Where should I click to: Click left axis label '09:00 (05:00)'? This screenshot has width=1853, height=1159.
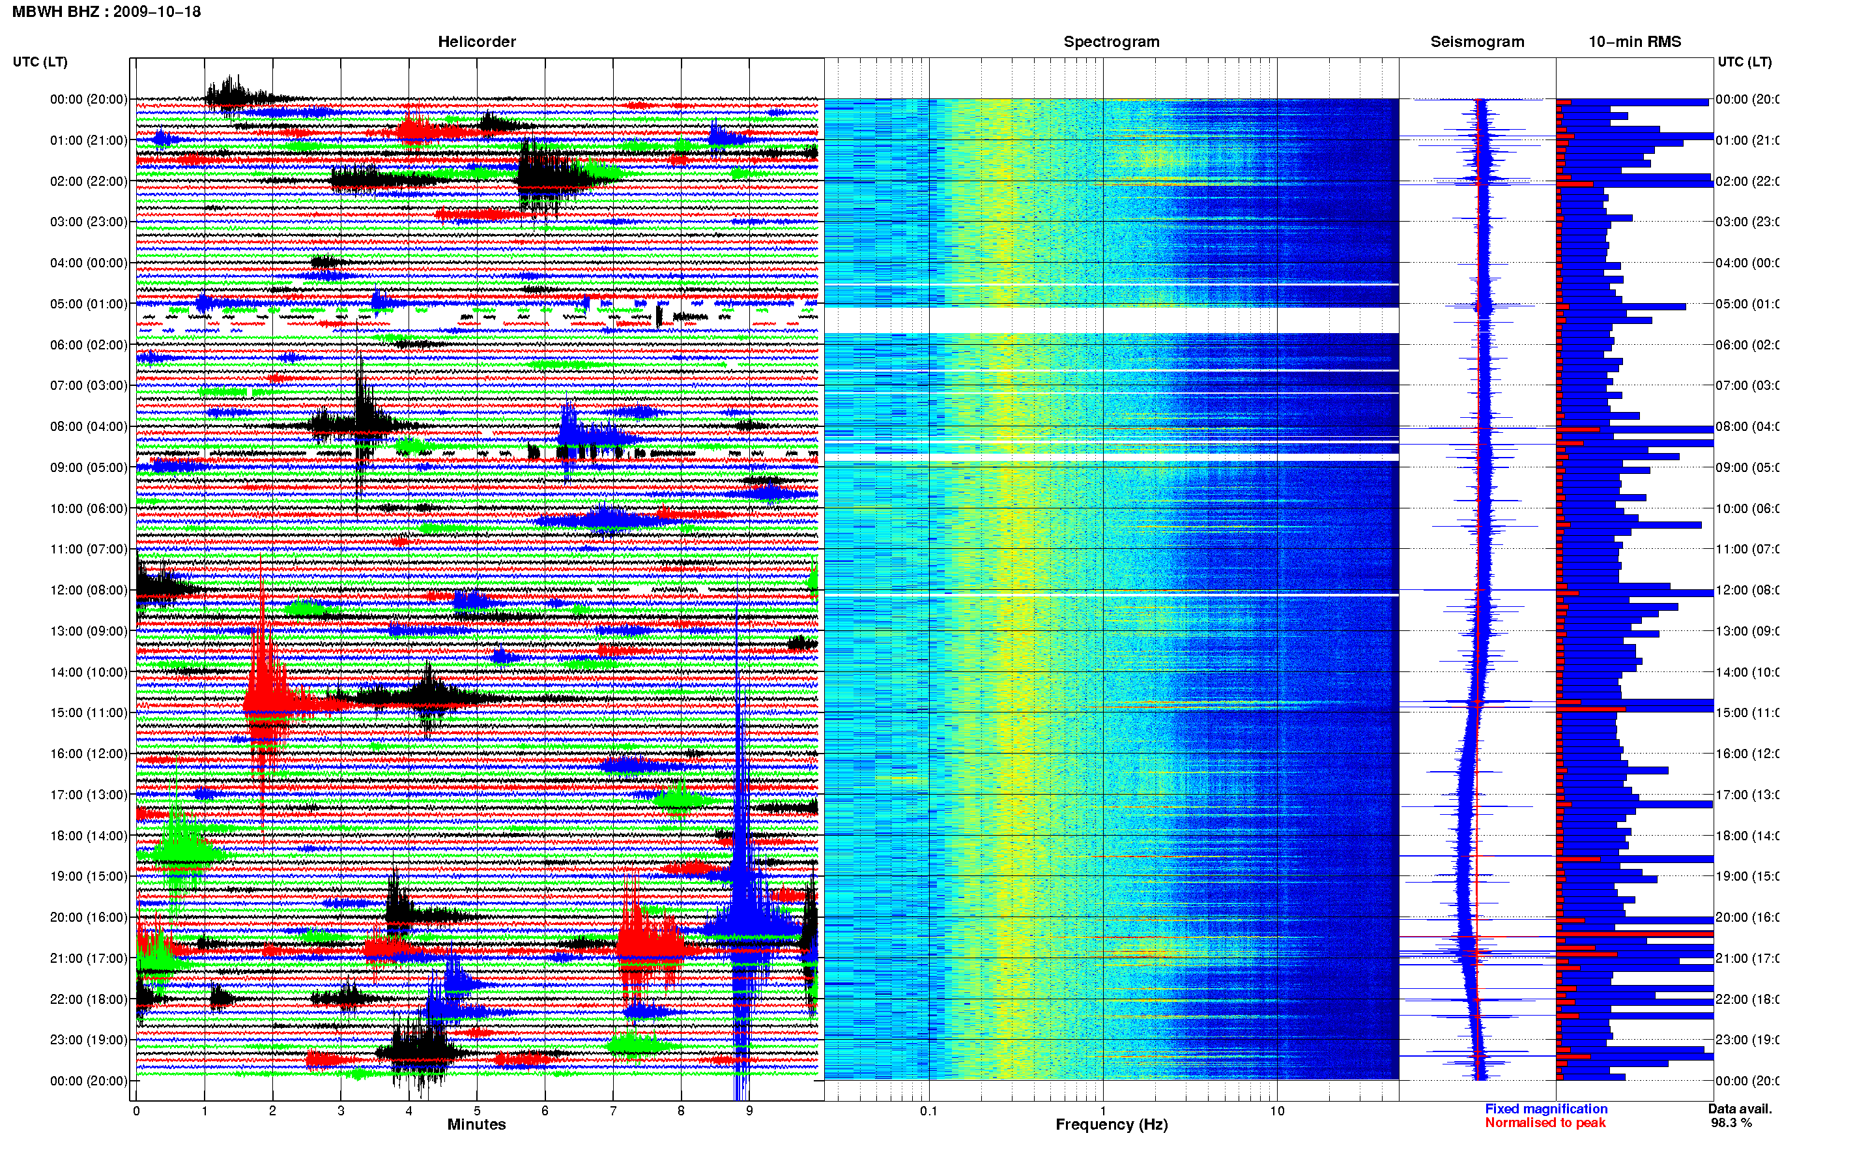point(89,467)
